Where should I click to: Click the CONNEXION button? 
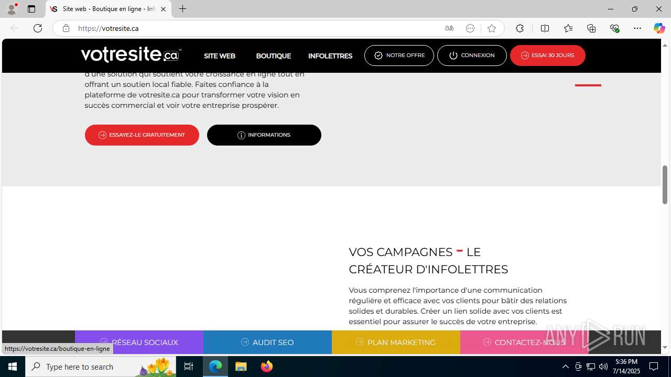472,56
